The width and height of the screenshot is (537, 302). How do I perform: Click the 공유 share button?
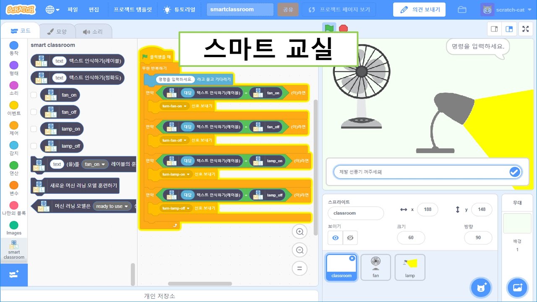tap(287, 9)
